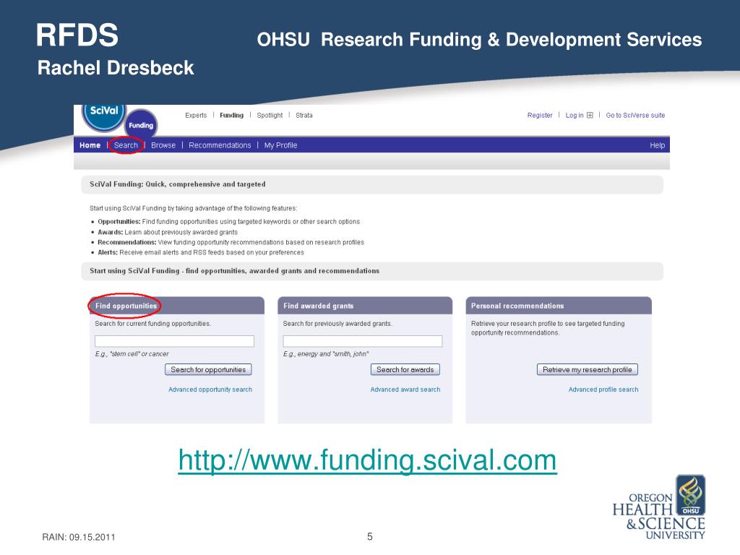Click 'Search for current funding opportunities.' text
Image resolution: width=740 pixels, height=555 pixels.
click(153, 324)
